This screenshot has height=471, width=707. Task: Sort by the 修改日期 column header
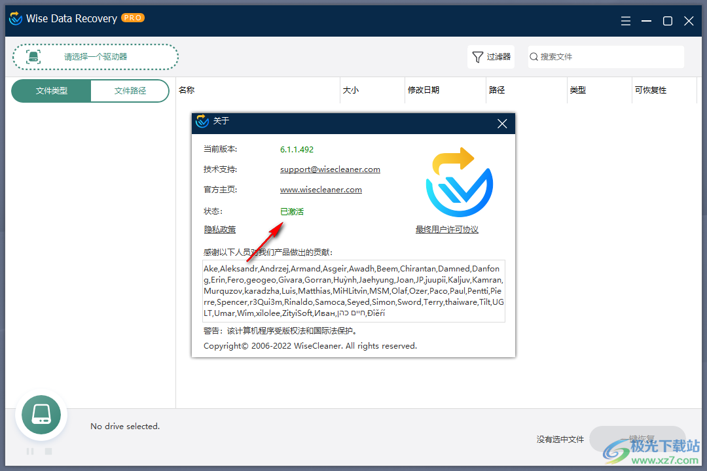pos(424,90)
